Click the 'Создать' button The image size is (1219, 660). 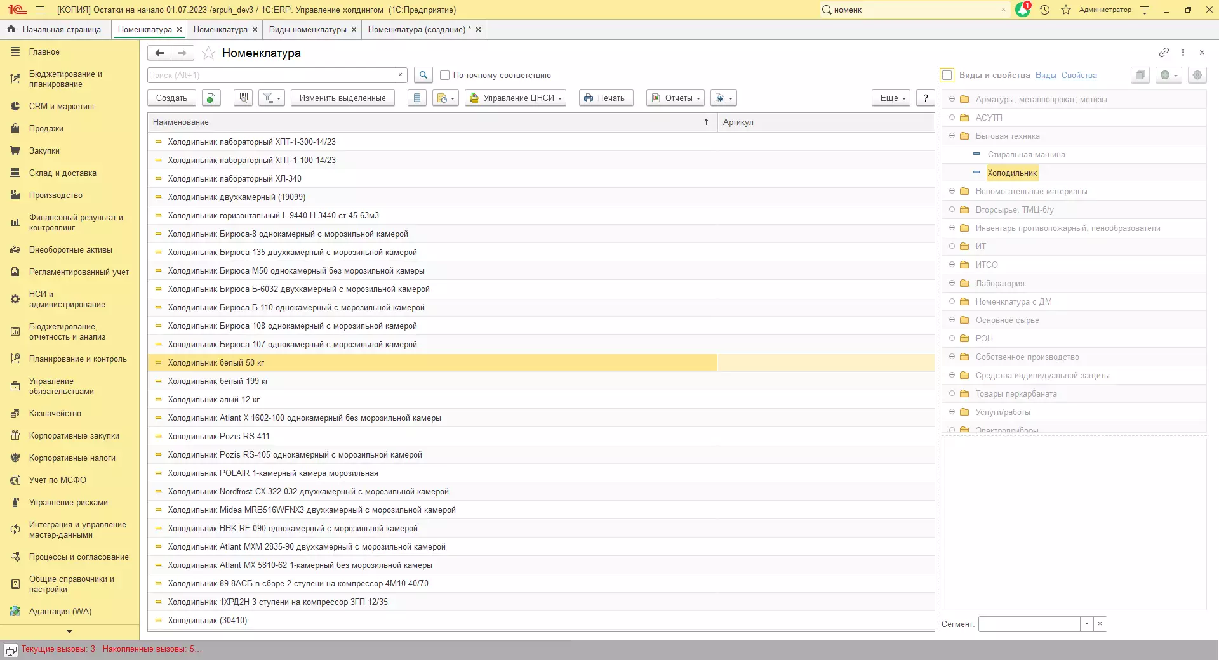(x=171, y=98)
